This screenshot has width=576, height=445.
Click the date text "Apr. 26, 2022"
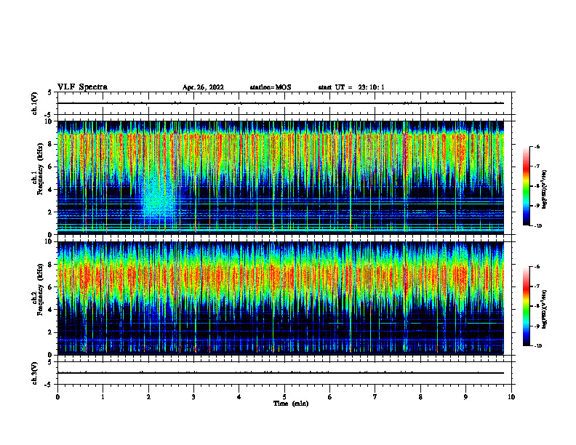pyautogui.click(x=203, y=87)
